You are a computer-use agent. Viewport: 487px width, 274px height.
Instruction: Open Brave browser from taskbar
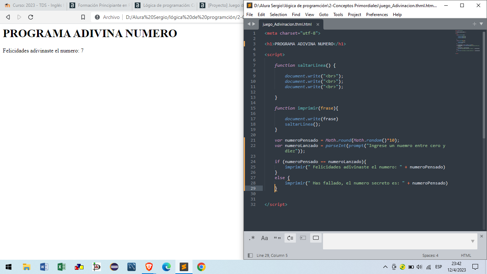[149, 267]
